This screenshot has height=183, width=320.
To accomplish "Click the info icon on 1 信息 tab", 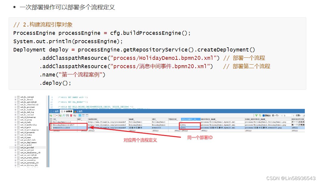I will [51, 111].
